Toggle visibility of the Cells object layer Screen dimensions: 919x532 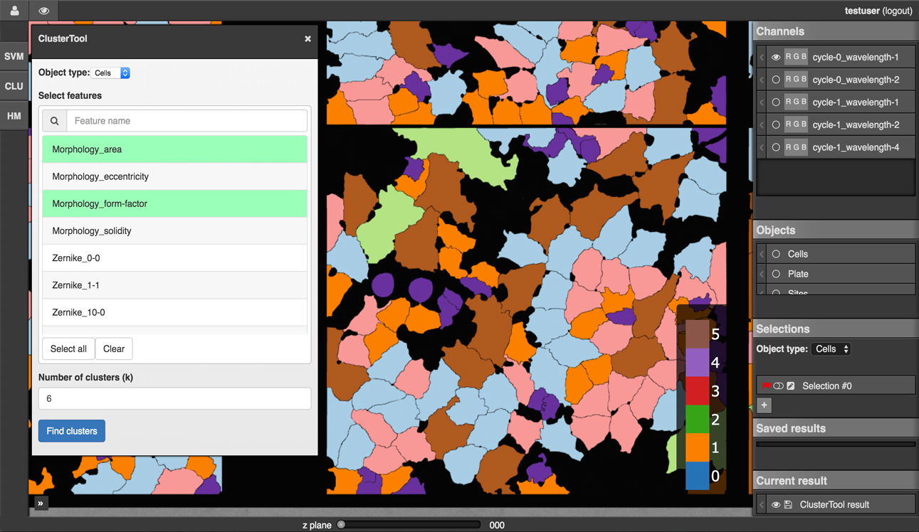click(x=776, y=254)
